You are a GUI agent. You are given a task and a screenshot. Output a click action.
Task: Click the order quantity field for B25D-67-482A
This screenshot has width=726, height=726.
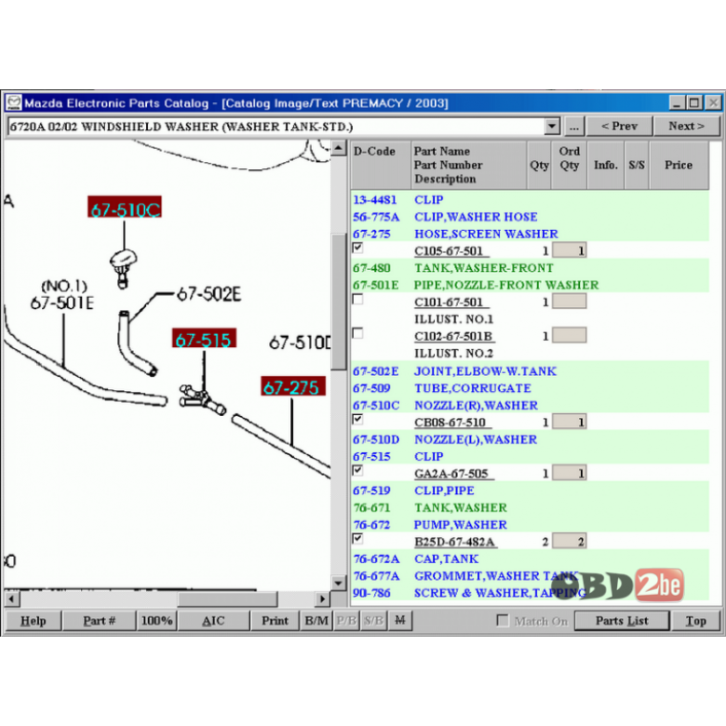(570, 541)
